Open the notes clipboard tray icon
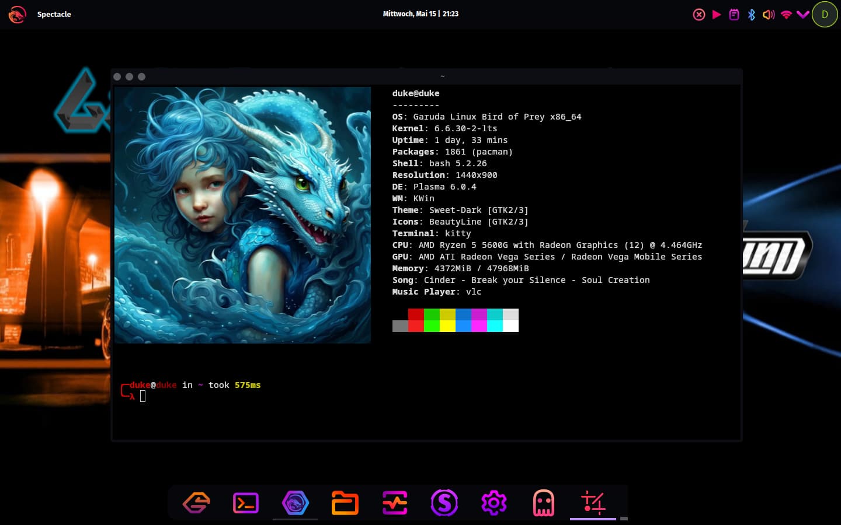The width and height of the screenshot is (841, 525). click(734, 15)
